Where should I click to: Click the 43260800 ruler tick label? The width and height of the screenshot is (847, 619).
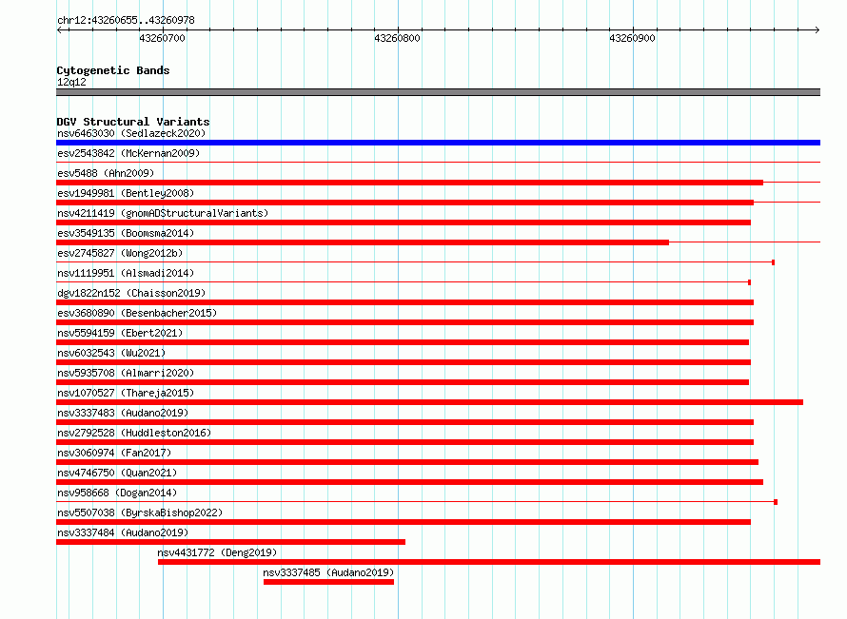pos(397,38)
